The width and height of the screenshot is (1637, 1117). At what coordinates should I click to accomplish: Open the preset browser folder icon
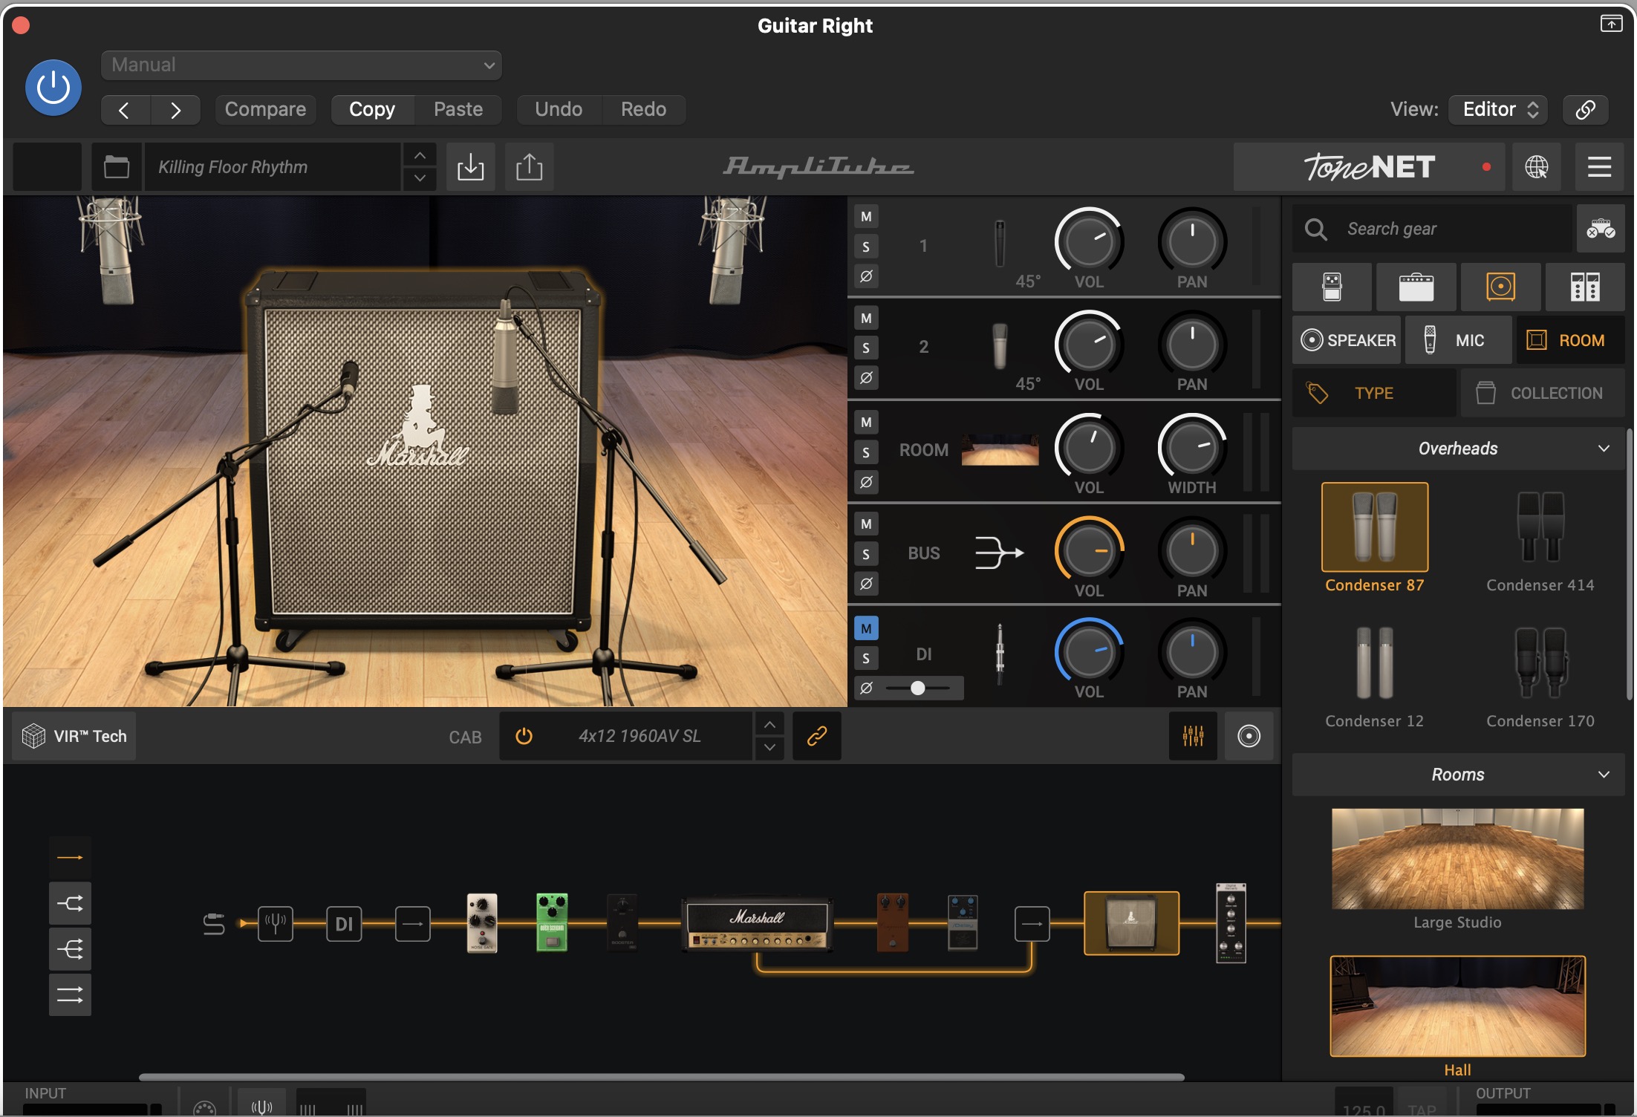tap(117, 167)
